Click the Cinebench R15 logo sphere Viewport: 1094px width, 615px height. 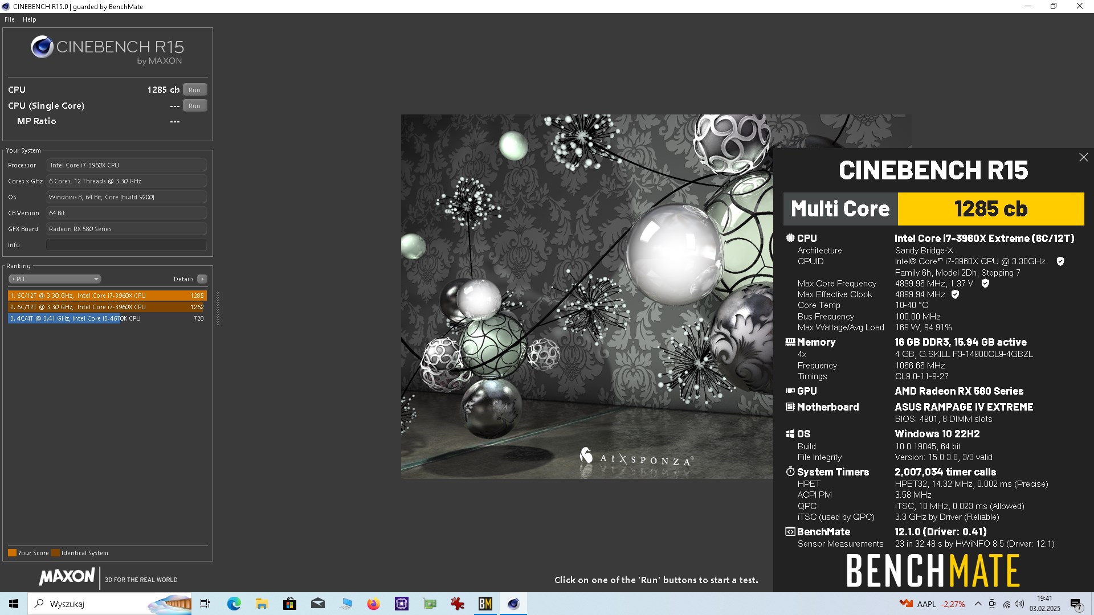point(42,47)
